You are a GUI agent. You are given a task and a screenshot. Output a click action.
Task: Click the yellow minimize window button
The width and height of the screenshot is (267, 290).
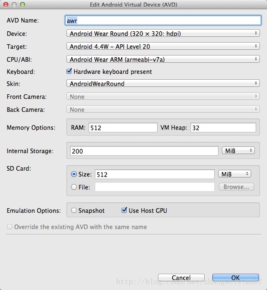coord(14,5)
